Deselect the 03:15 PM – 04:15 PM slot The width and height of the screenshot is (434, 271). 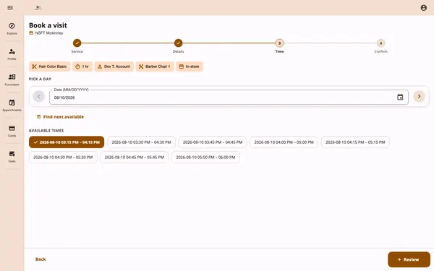(67, 142)
